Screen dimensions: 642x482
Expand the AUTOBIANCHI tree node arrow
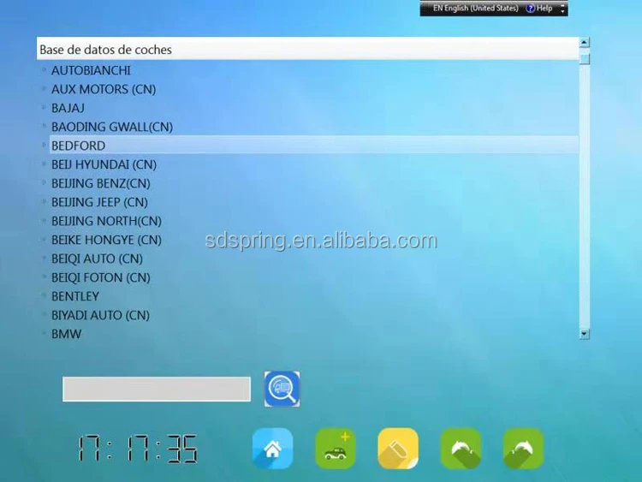pos(44,70)
